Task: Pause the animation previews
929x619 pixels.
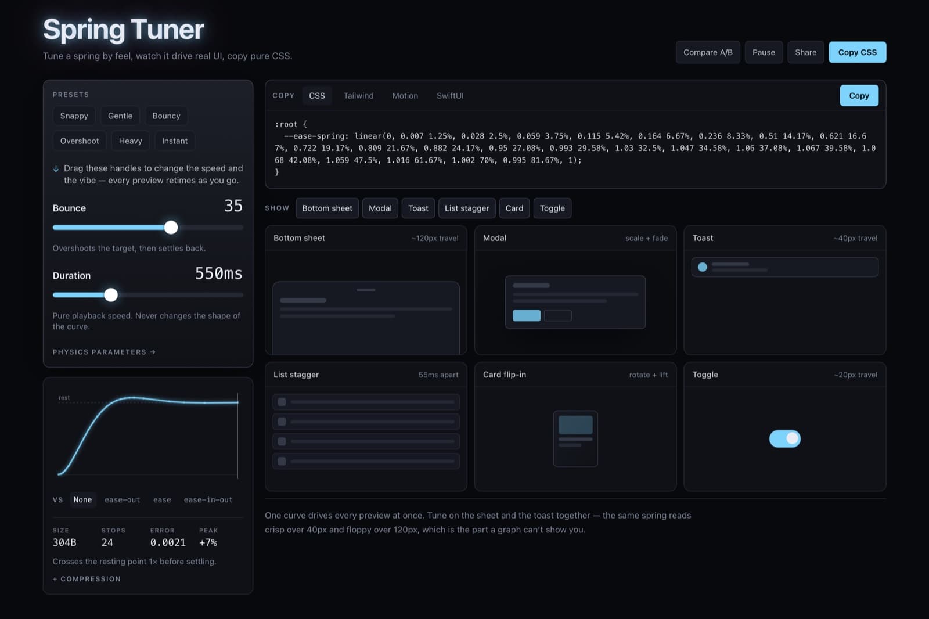Action: click(x=764, y=52)
